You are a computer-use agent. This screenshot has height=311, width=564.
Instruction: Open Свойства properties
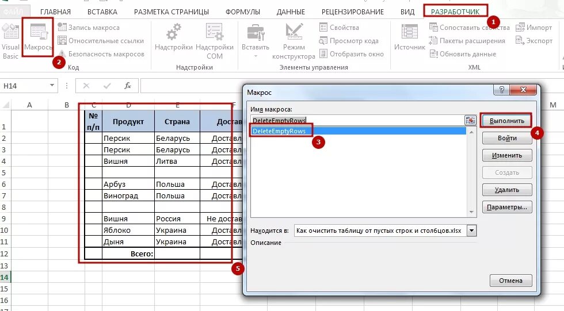[x=339, y=27]
